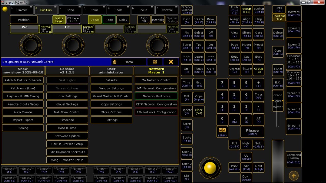The width and height of the screenshot is (326, 183).
Task: Click the down arrow on the Tilt encoder
Action: (73, 55)
